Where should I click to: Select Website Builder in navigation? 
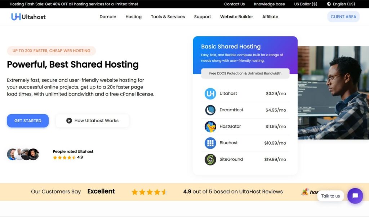click(236, 17)
